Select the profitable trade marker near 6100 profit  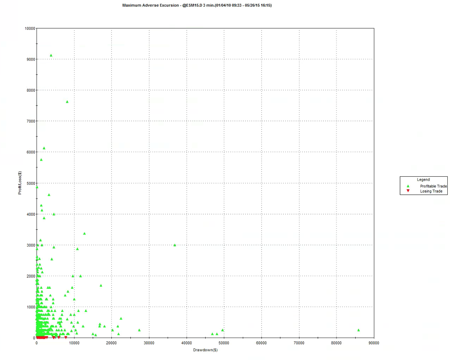tap(44, 148)
